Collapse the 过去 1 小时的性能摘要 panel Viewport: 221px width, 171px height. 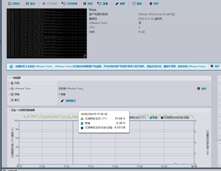(9, 110)
